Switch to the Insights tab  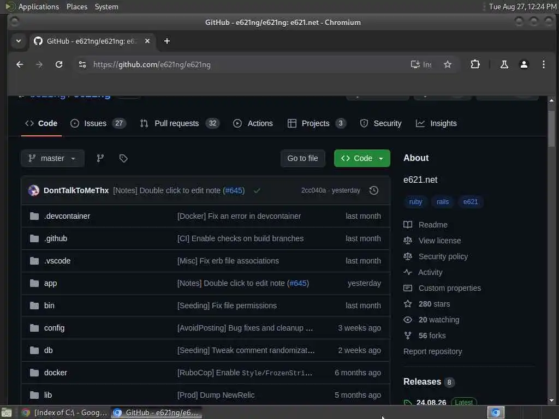pyautogui.click(x=436, y=123)
